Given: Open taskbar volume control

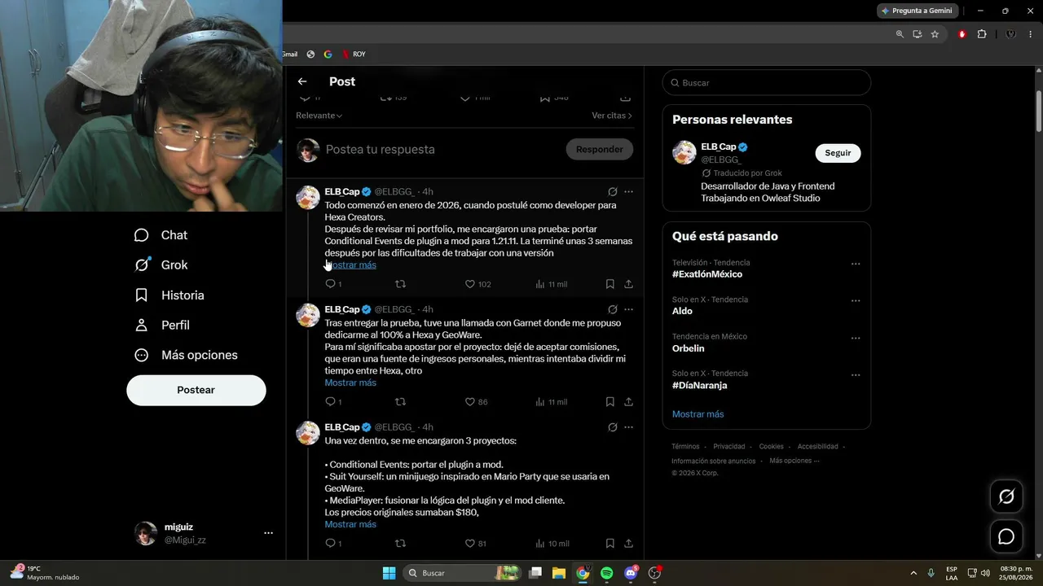Looking at the screenshot, I should tap(985, 573).
